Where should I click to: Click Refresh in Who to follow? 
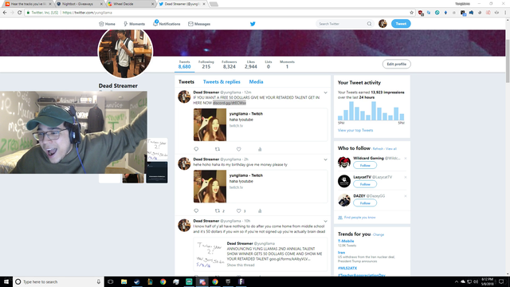(x=378, y=149)
